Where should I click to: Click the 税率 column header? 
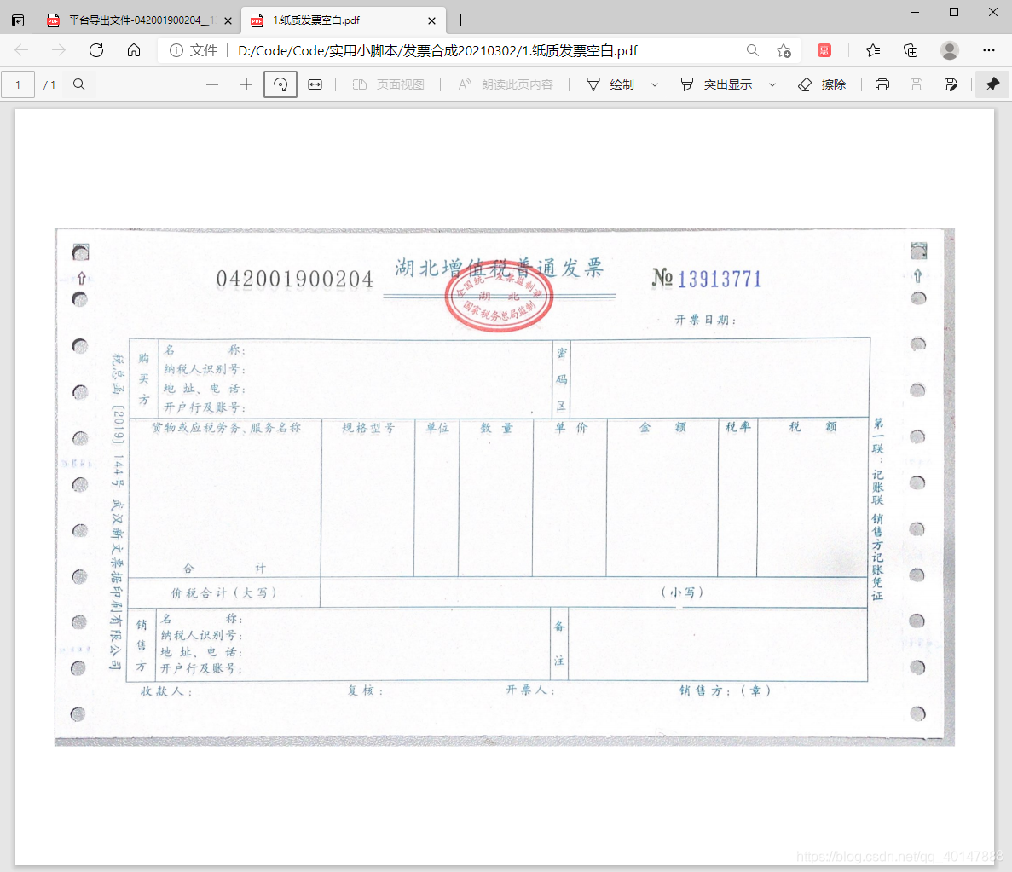737,427
